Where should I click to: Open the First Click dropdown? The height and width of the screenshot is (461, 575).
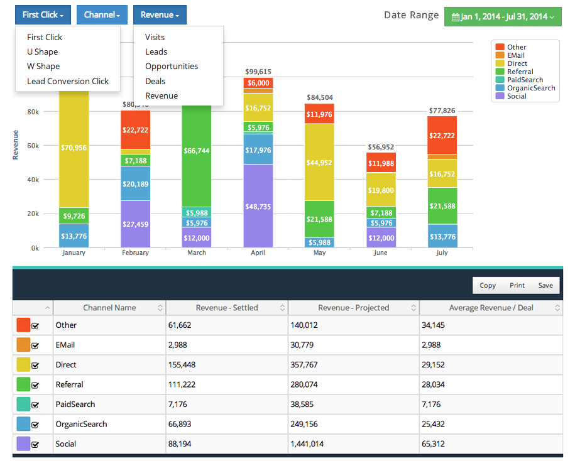(x=43, y=14)
